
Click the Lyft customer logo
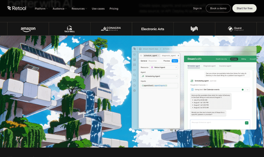(194, 29)
